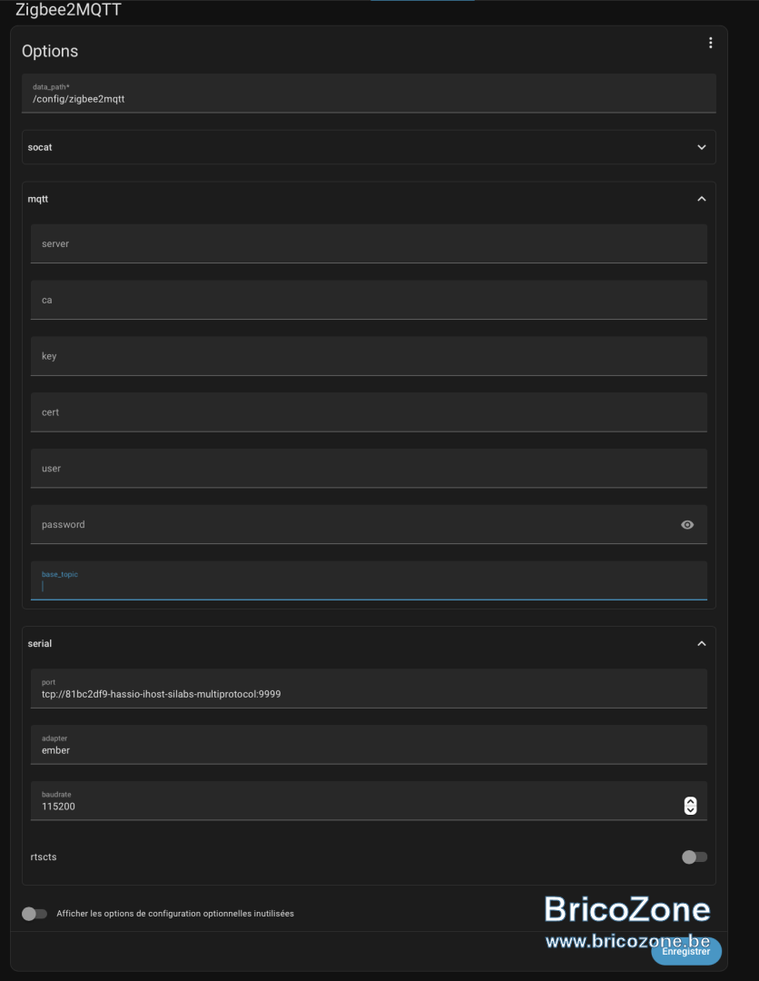Click the socat section label

[40, 148]
